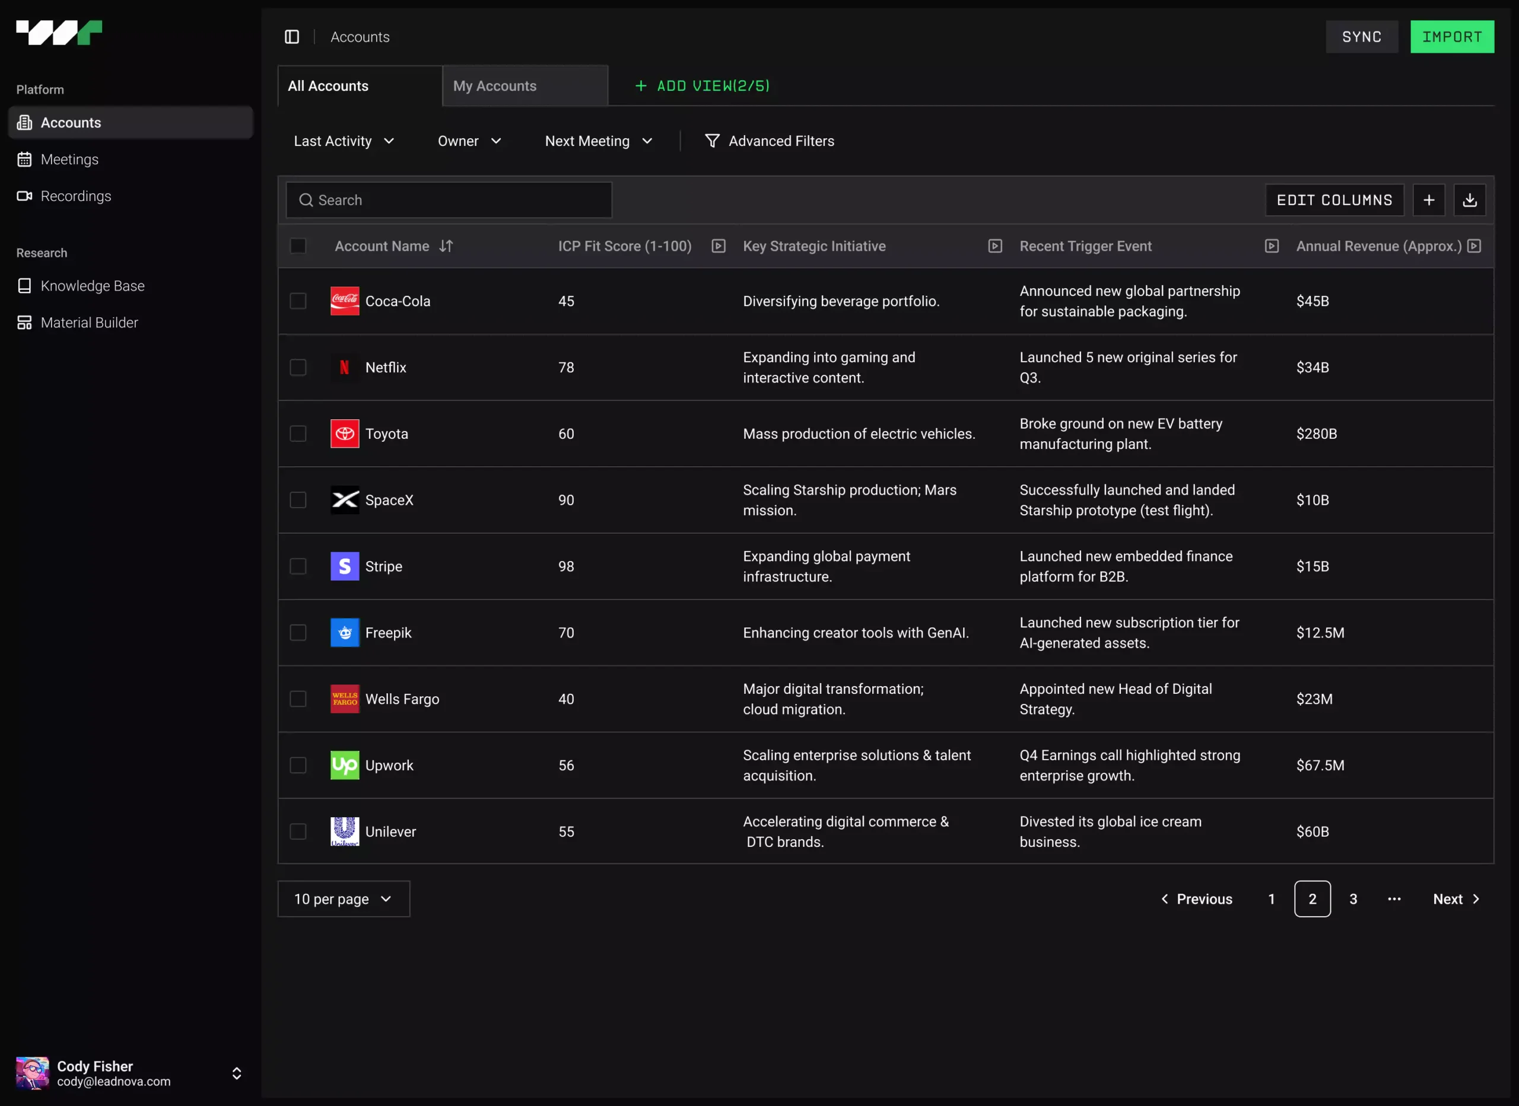
Task: Open the Freepik account logo
Action: click(345, 633)
